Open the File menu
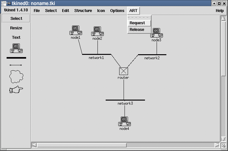 (x=37, y=11)
